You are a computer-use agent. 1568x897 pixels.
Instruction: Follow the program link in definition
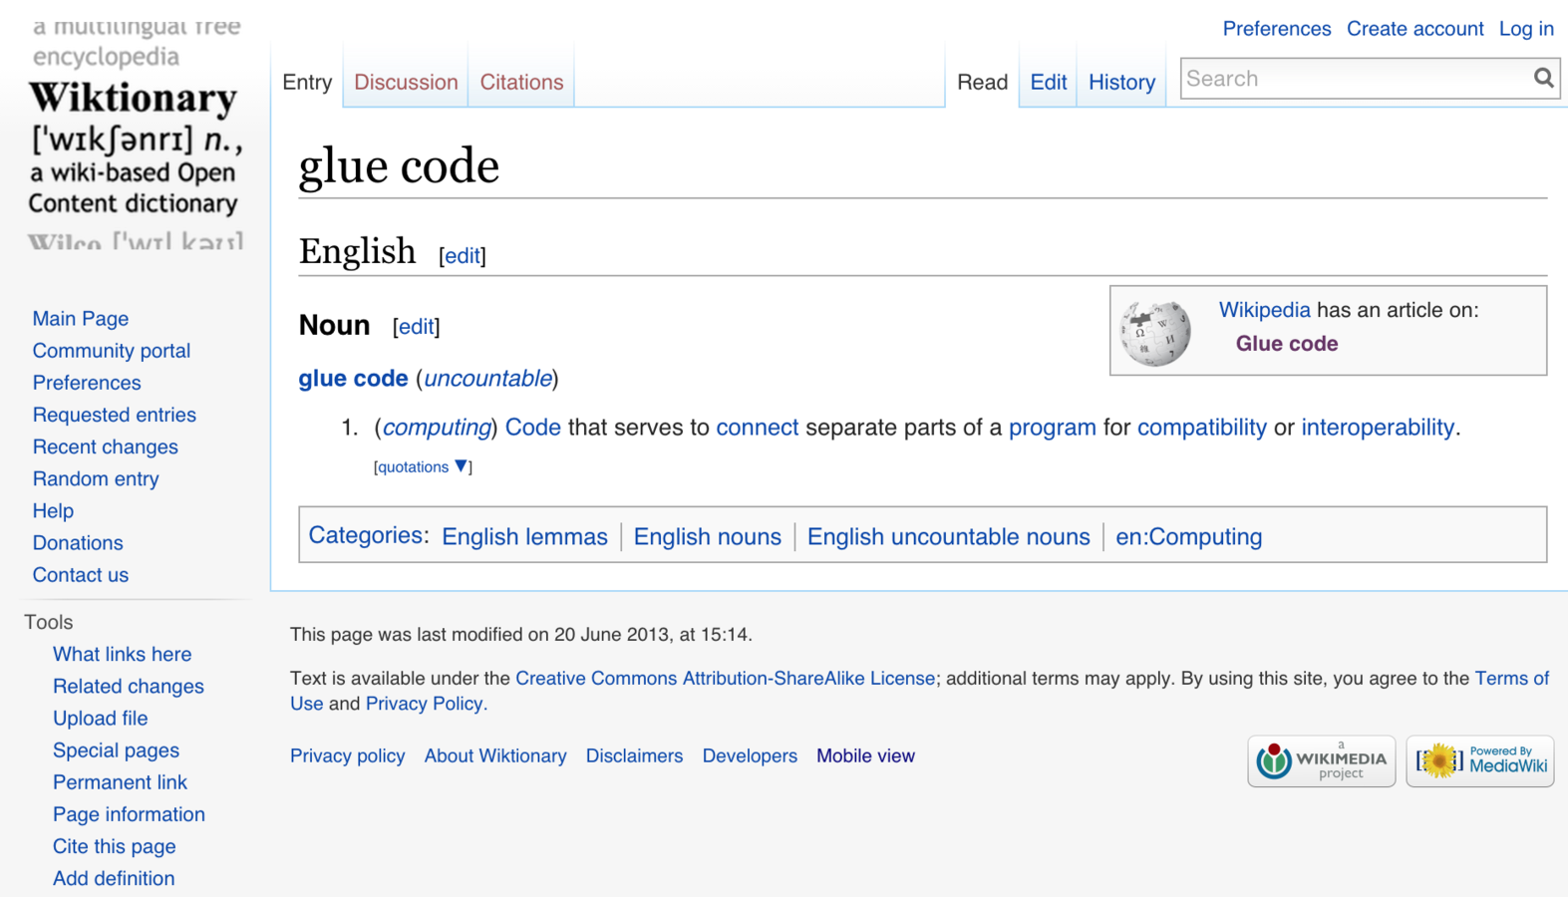[x=1052, y=428]
